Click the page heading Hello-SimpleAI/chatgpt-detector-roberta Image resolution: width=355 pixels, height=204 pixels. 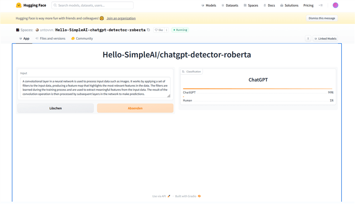(177, 55)
